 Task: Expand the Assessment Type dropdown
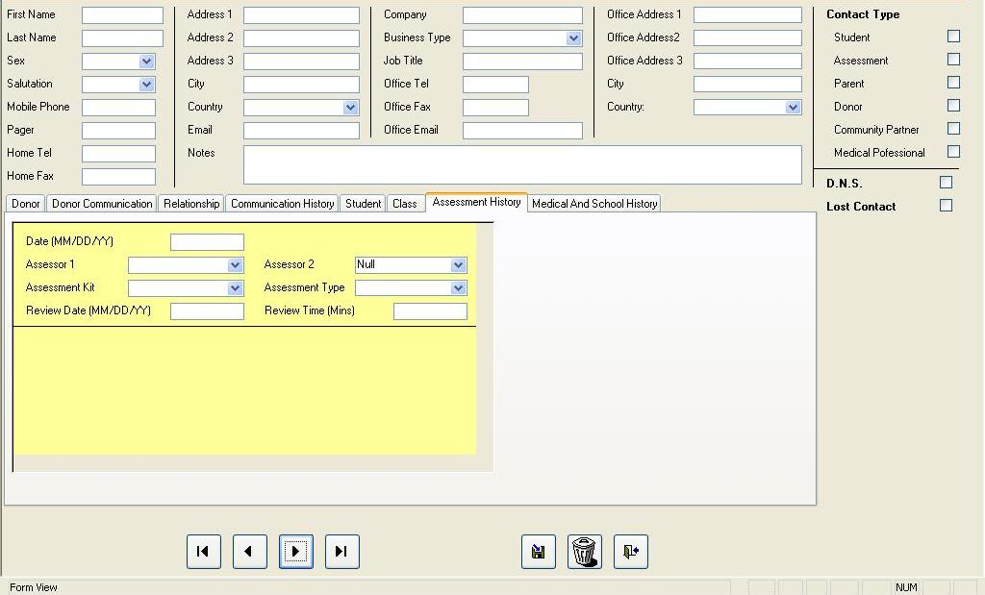pyautogui.click(x=459, y=288)
